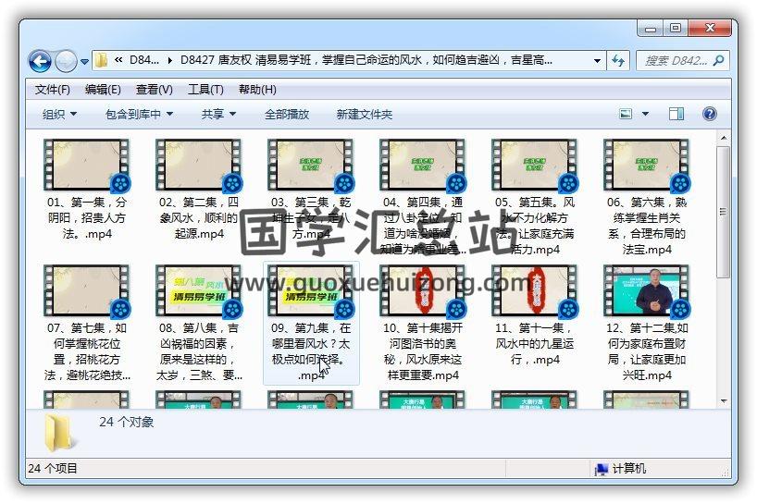
Task: Click the 计算机 icon in status bar
Action: pos(601,469)
